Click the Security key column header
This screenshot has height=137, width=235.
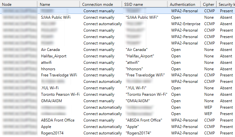tap(226, 4)
